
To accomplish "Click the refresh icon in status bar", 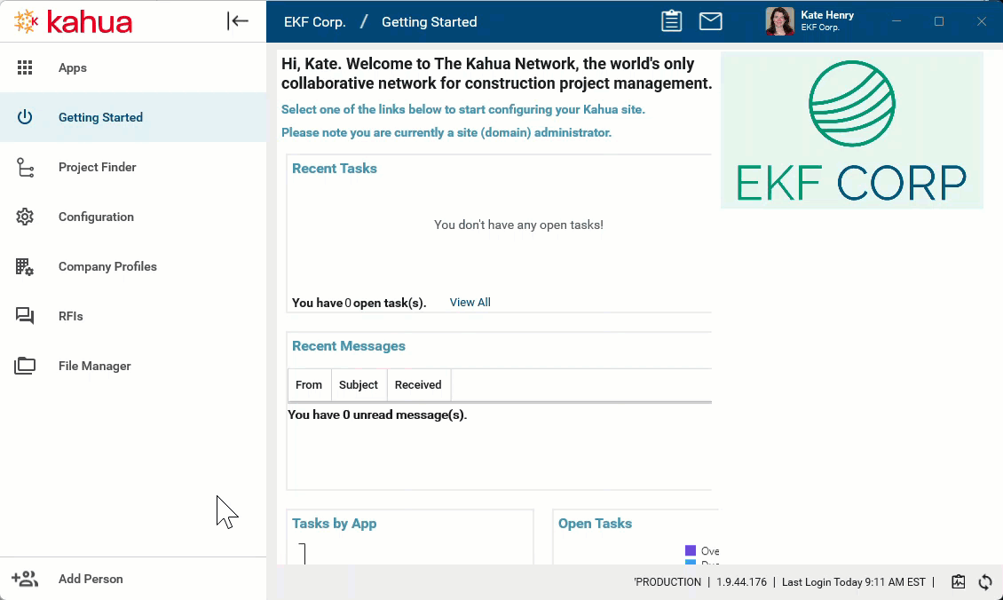I will click(985, 582).
